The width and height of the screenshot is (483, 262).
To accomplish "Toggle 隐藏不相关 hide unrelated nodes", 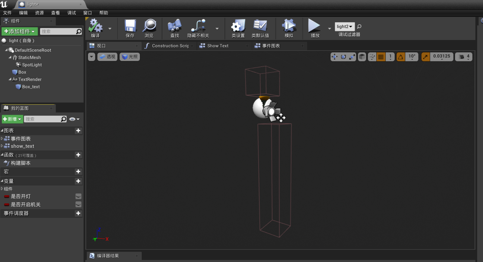I will click(198, 28).
